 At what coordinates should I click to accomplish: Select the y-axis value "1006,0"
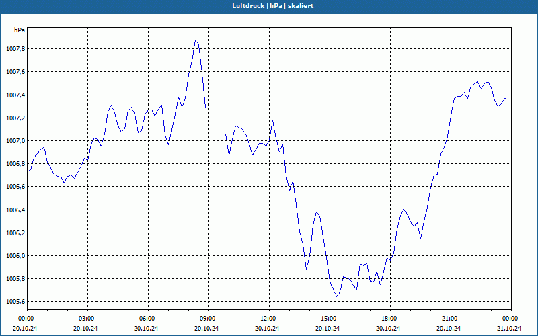15,256
